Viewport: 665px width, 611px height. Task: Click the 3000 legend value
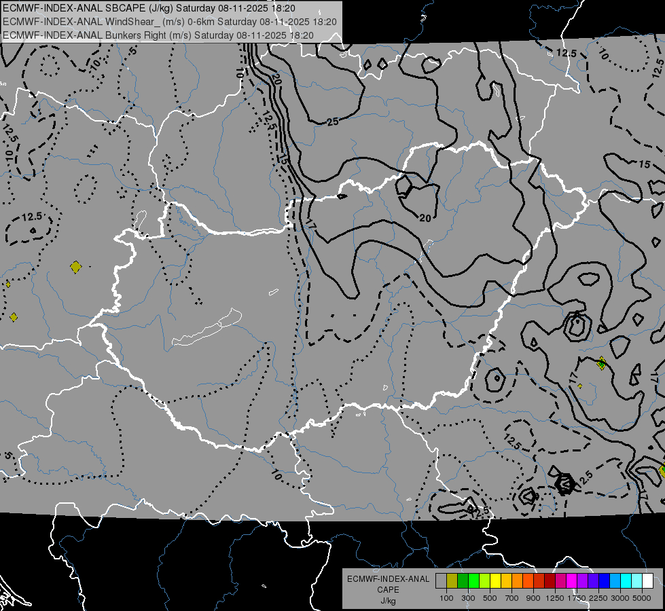click(620, 598)
